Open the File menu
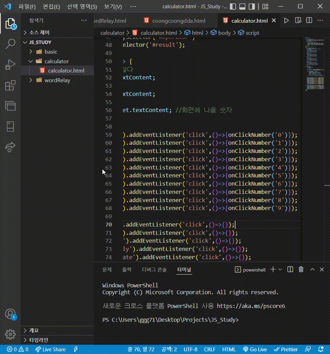The width and height of the screenshot is (330, 354). (27, 7)
